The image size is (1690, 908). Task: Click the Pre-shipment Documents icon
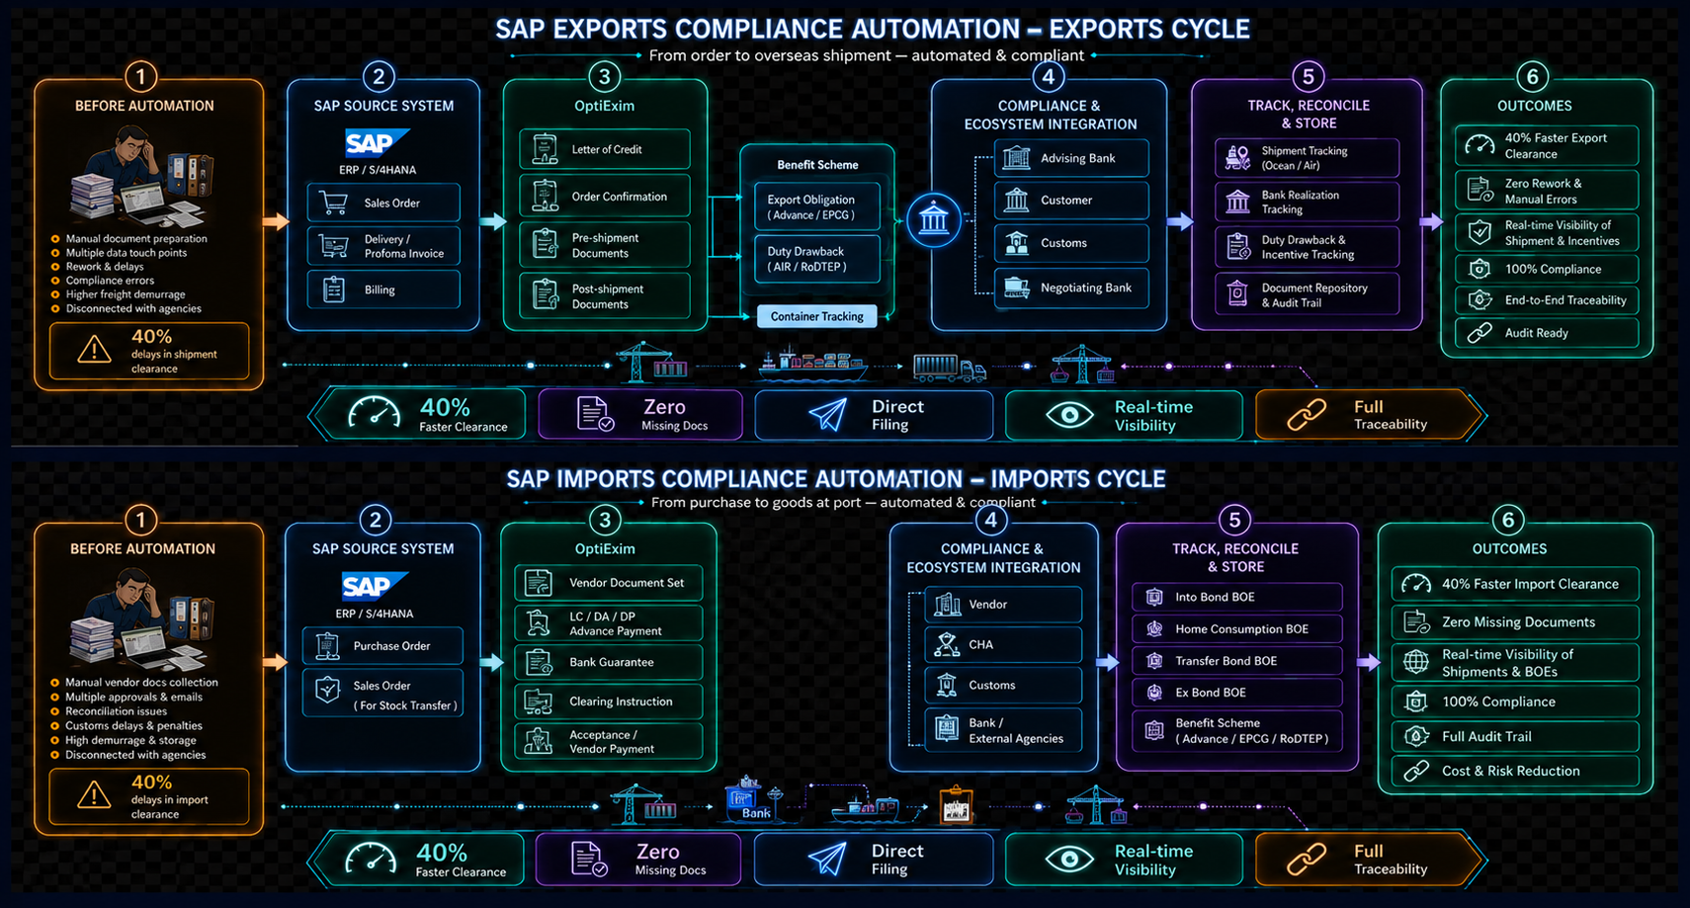[545, 244]
